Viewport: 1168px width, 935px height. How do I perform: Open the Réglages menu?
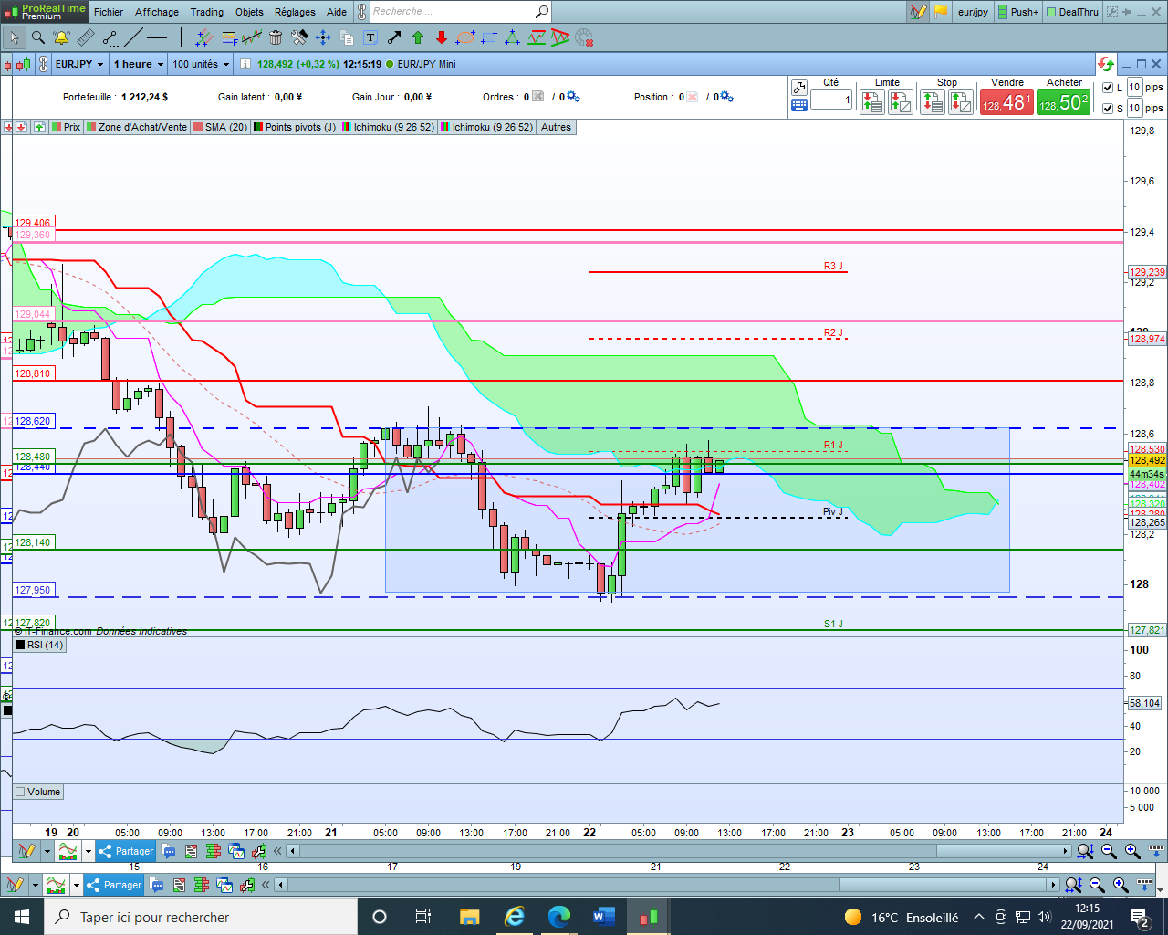tap(295, 12)
